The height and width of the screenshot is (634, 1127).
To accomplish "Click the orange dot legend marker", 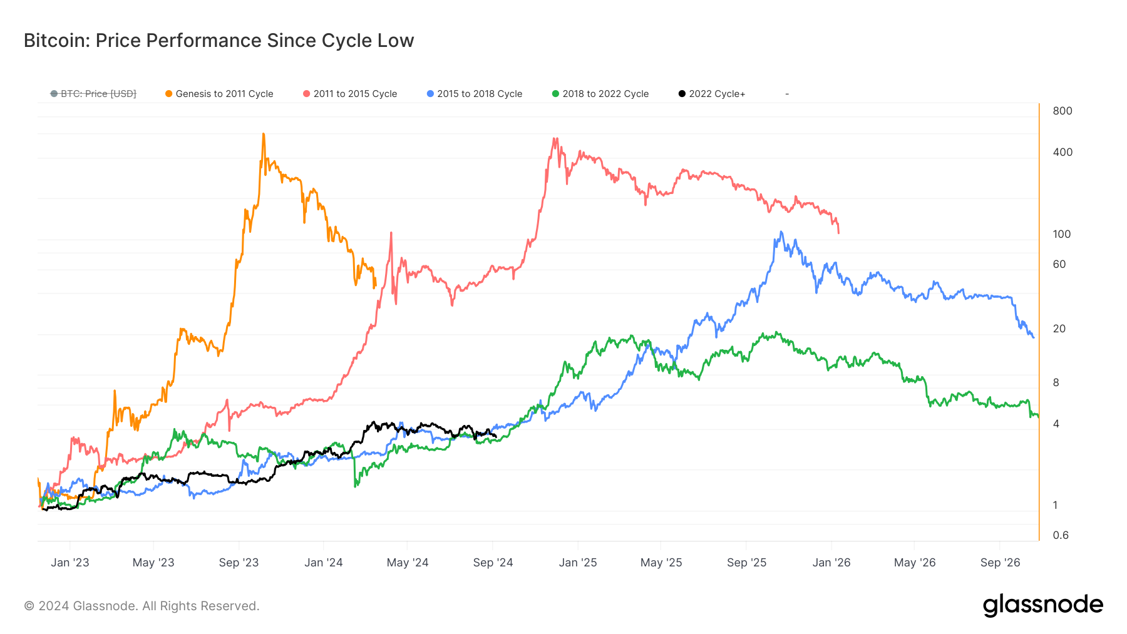I will pyautogui.click(x=169, y=94).
